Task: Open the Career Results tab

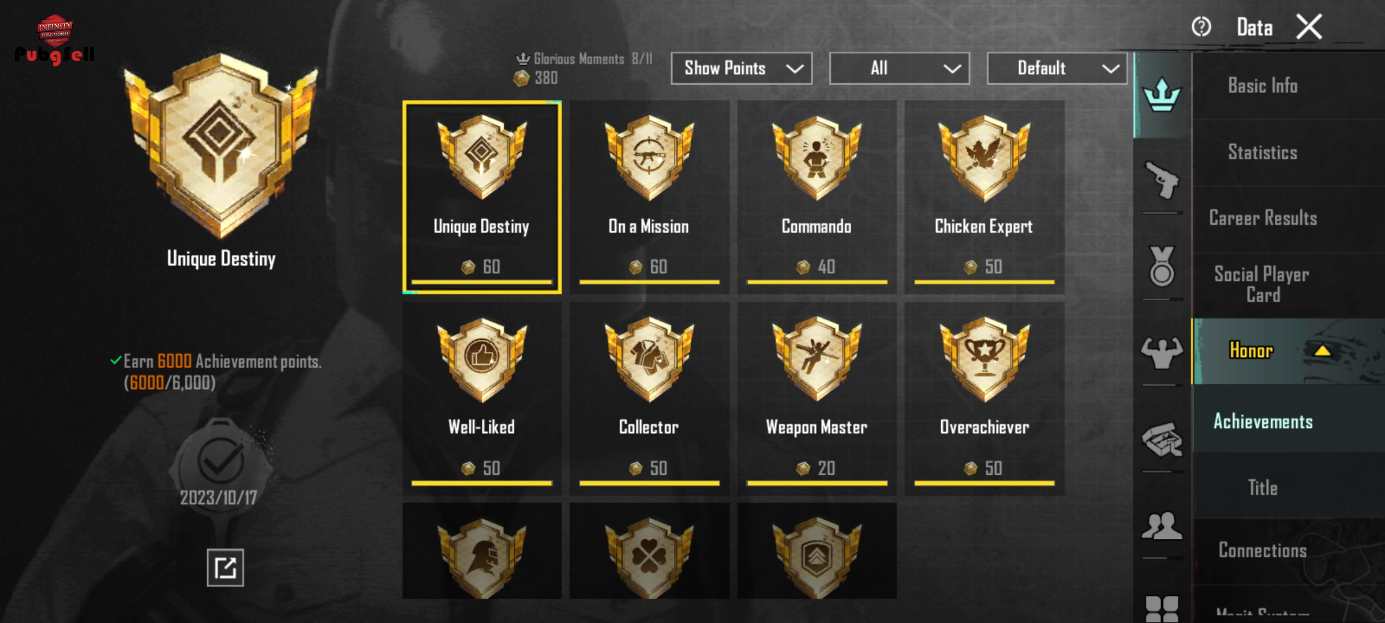Action: point(1263,218)
